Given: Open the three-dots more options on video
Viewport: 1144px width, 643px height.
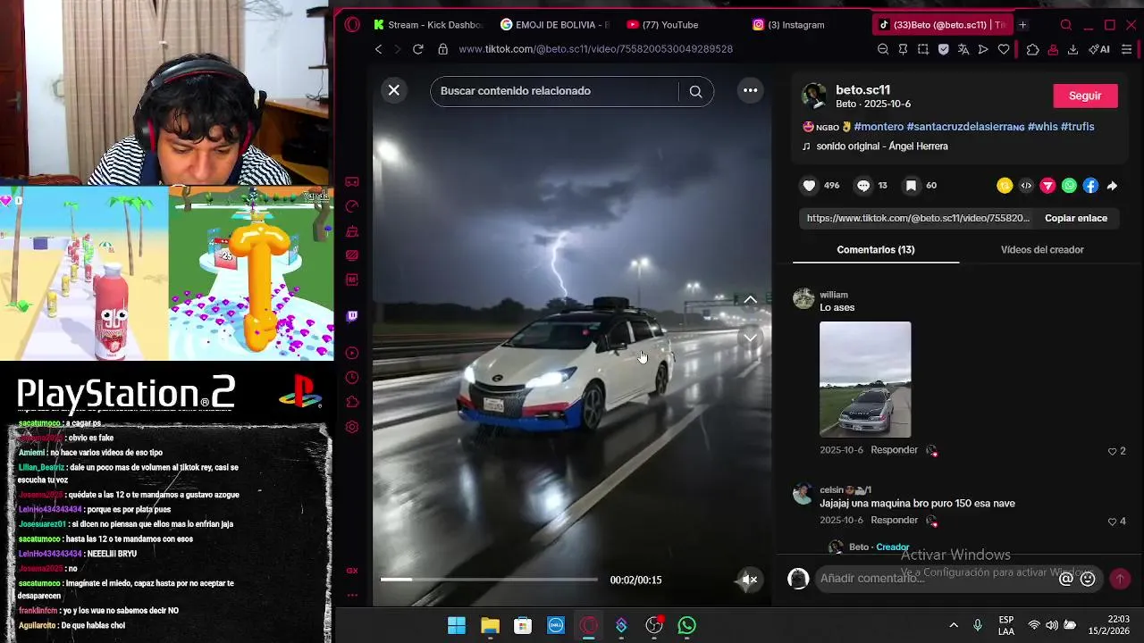Looking at the screenshot, I should tap(750, 90).
